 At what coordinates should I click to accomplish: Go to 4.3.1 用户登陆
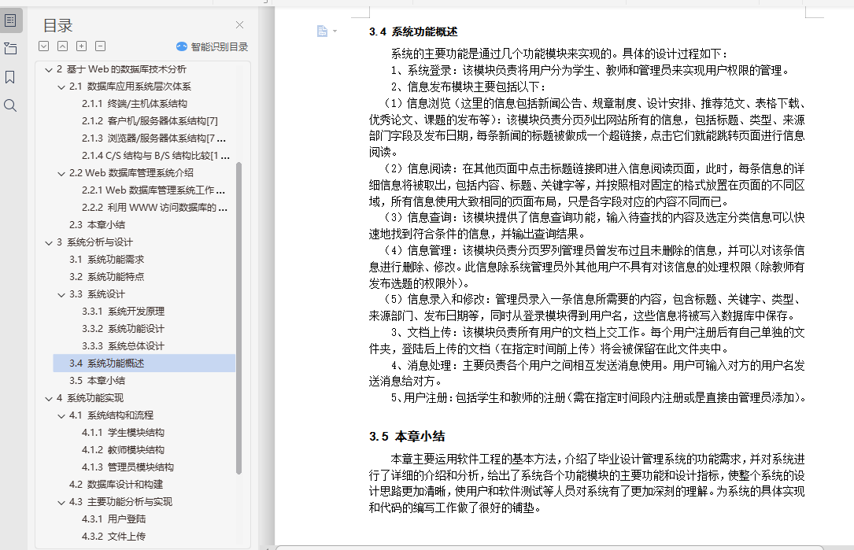[114, 519]
